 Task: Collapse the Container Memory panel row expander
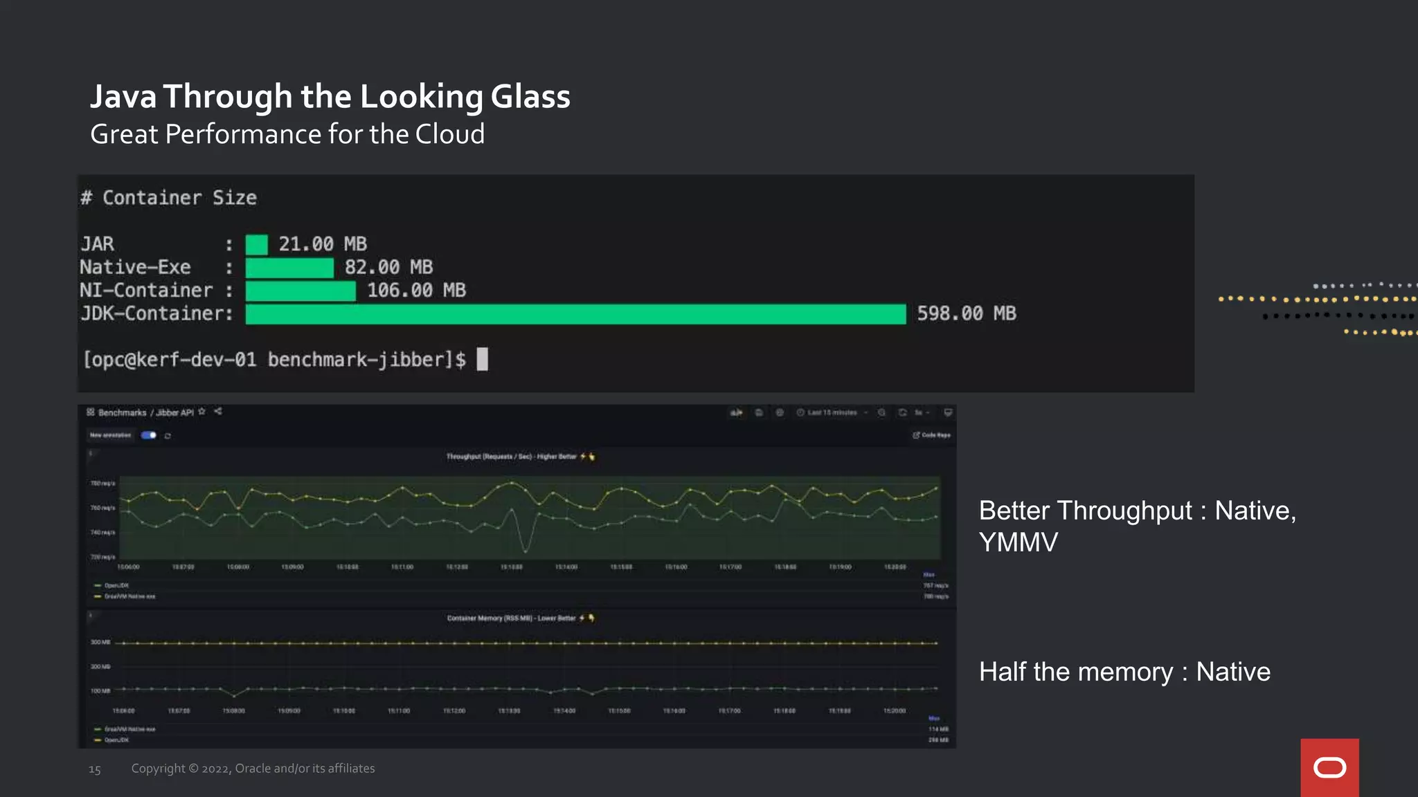tap(90, 614)
